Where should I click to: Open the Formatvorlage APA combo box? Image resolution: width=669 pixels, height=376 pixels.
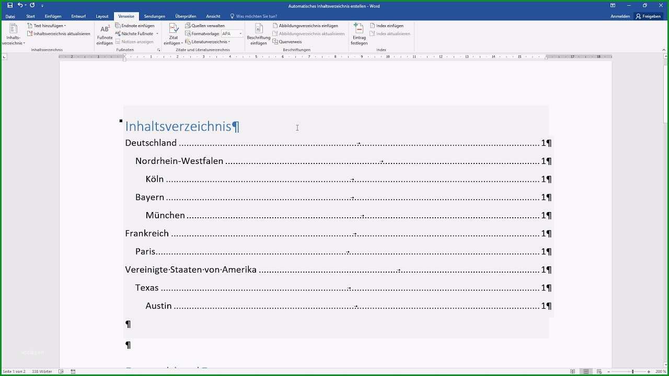pos(232,33)
